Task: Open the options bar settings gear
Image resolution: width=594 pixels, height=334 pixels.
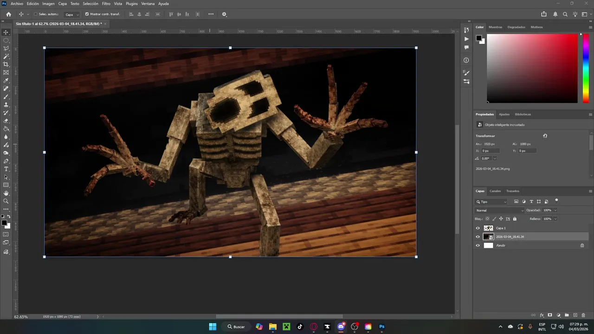Action: click(x=224, y=14)
